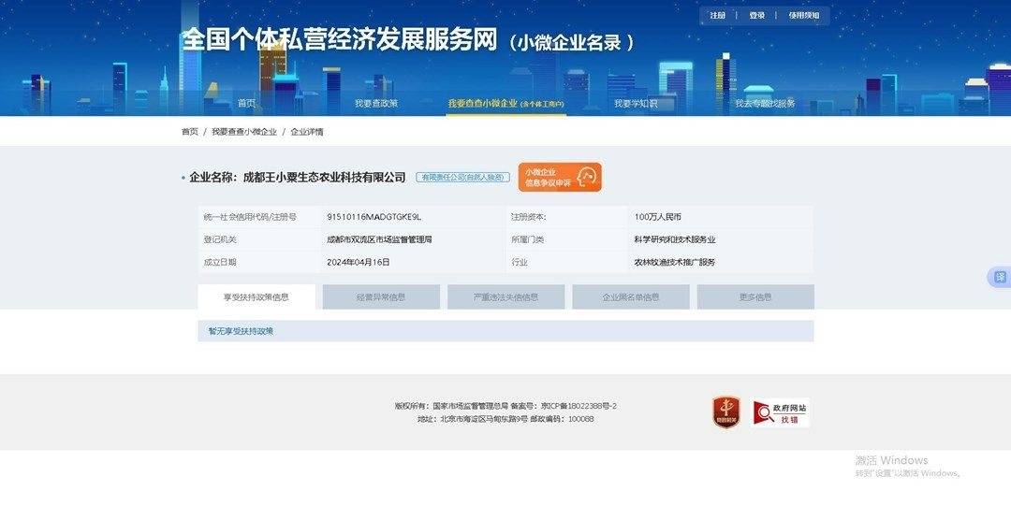Click the 注册 link in the header
Viewport: 1011px width, 505px height.
tap(717, 16)
